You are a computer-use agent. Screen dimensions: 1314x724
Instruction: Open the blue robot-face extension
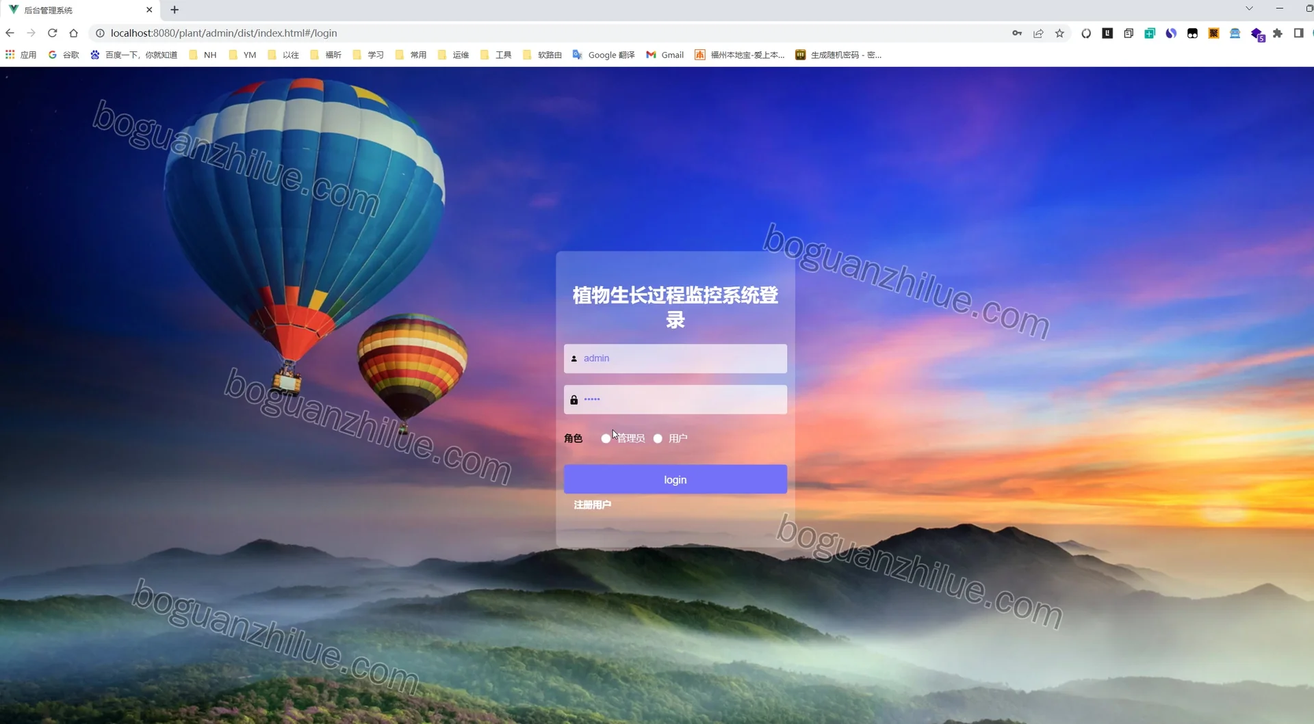[1235, 33]
